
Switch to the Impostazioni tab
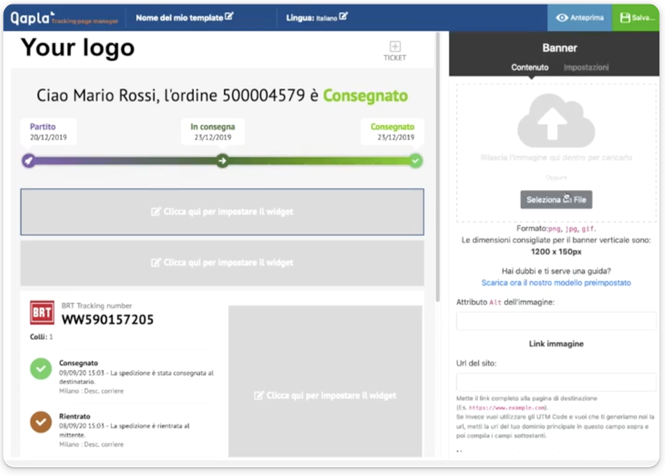tap(586, 67)
